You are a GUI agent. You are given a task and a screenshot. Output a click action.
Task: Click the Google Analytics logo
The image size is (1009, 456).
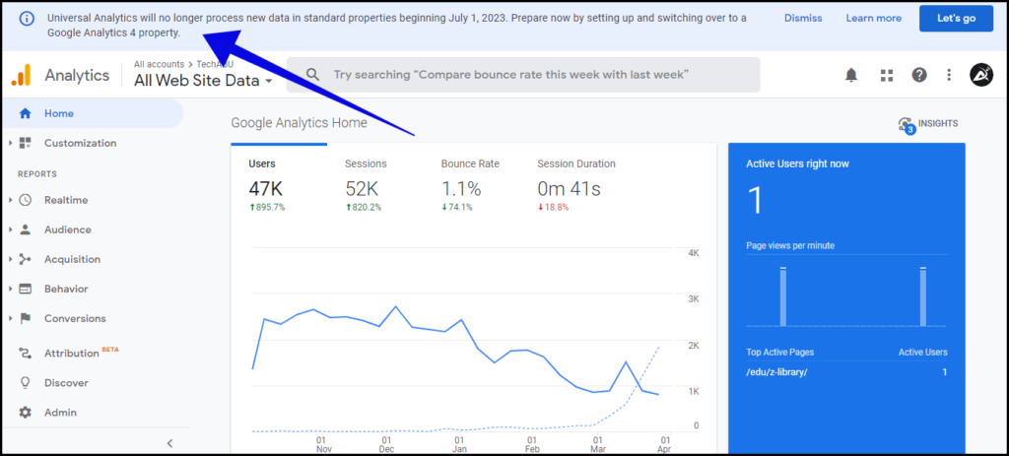click(x=22, y=75)
